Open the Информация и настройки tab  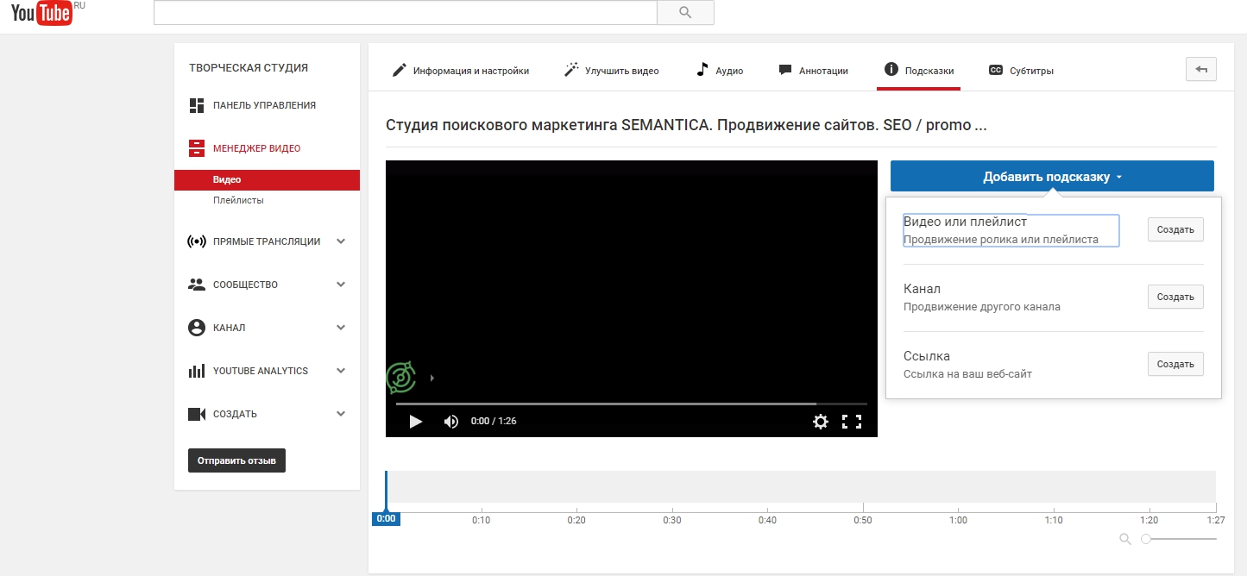point(460,71)
